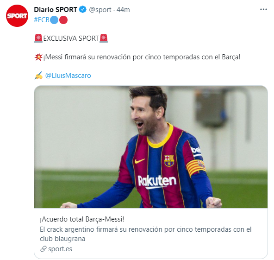Open the sport.es domain link

(x=60, y=249)
